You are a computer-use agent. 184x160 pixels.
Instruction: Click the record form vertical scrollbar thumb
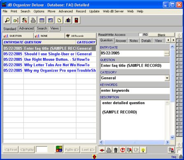pyautogui.click(x=172, y=75)
